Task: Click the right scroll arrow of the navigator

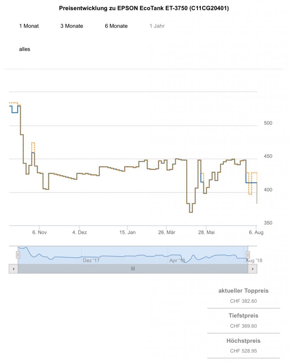Action: pyautogui.click(x=253, y=269)
